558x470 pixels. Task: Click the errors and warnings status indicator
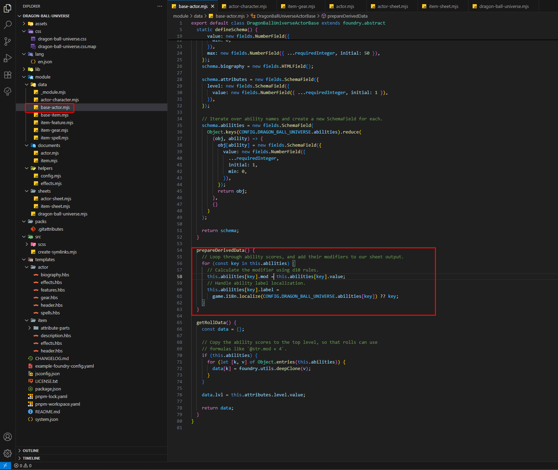click(x=23, y=466)
